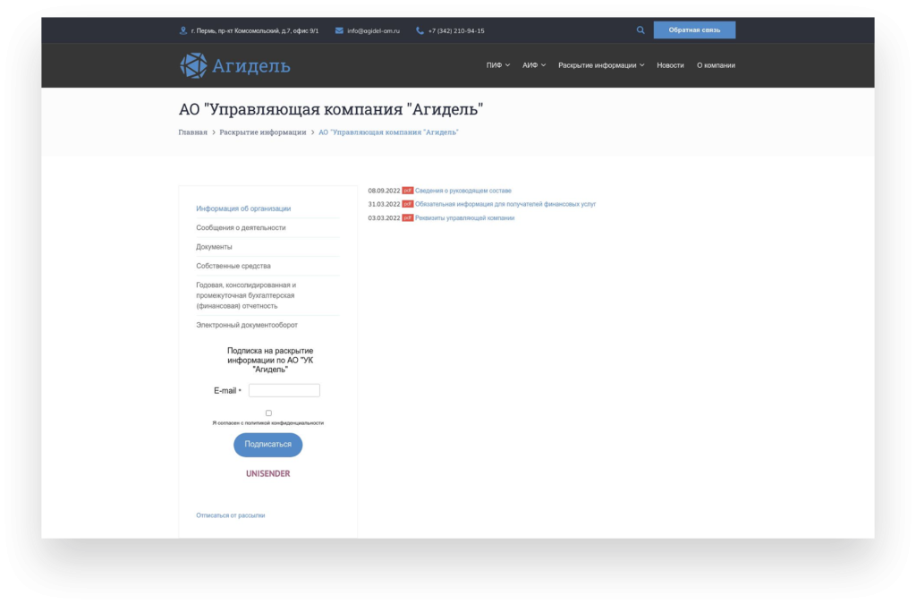Viewport: 916px width, 604px height.
Task: Click the phone icon beside the phone number
Action: (419, 30)
